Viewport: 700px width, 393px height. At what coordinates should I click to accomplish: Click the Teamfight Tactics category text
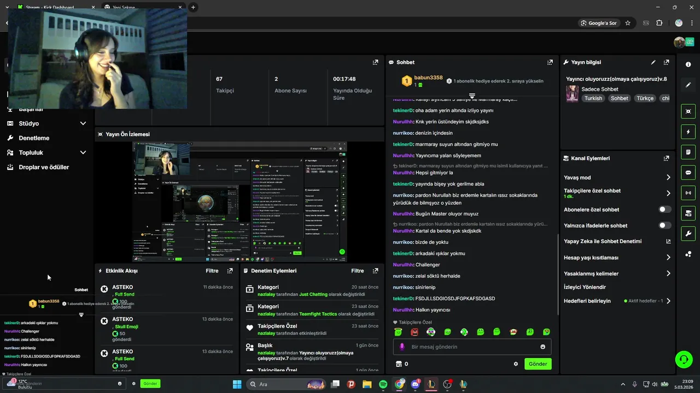pyautogui.click(x=318, y=314)
